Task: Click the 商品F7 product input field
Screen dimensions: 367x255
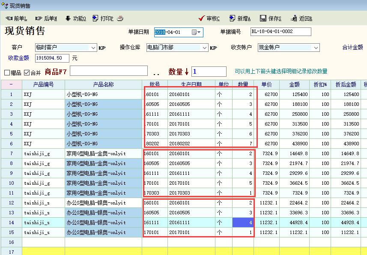Action: 108,71
